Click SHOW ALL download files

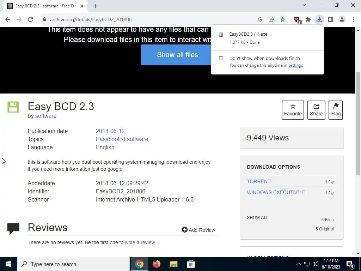pos(257,218)
